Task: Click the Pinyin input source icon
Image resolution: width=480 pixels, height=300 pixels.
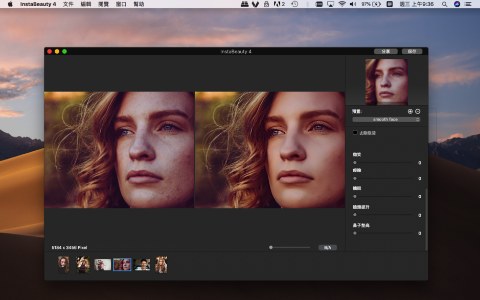Action: pos(389,5)
